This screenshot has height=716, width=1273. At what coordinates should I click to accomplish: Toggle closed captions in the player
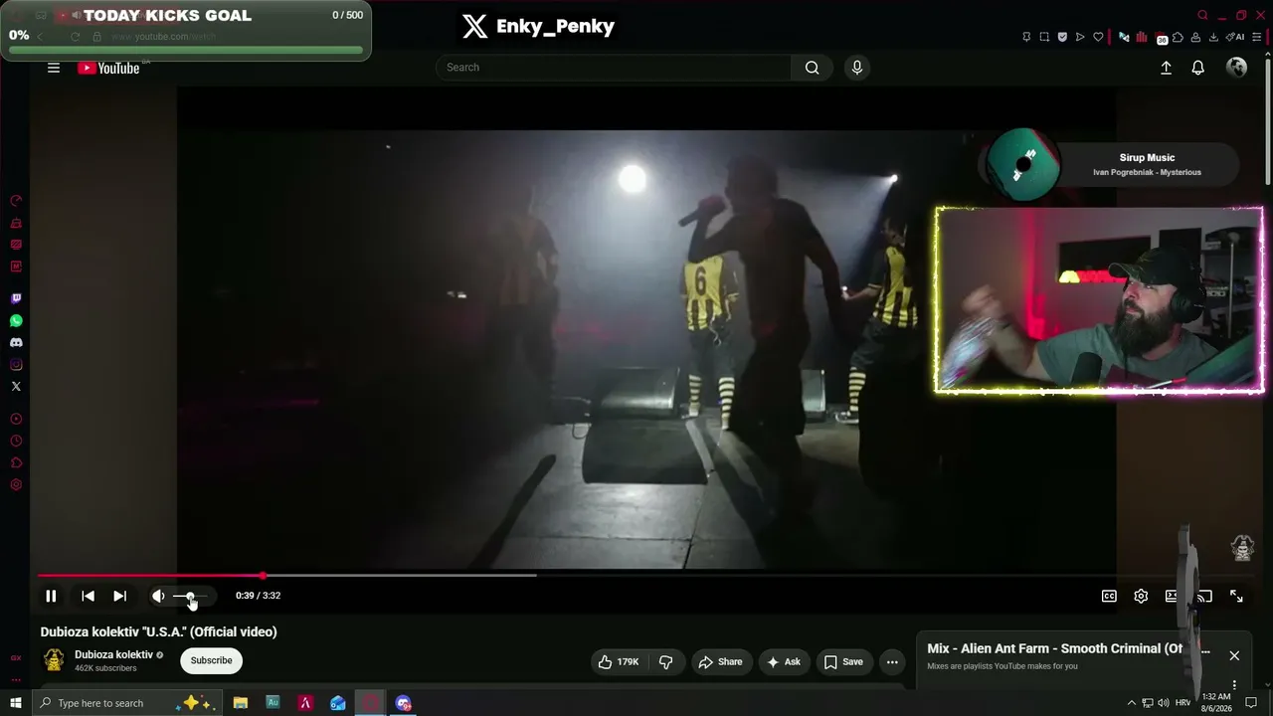pos(1109,596)
